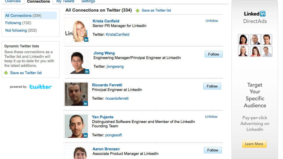
Task: Follow Jiong Wang on Twitter
Action: pyautogui.click(x=213, y=54)
